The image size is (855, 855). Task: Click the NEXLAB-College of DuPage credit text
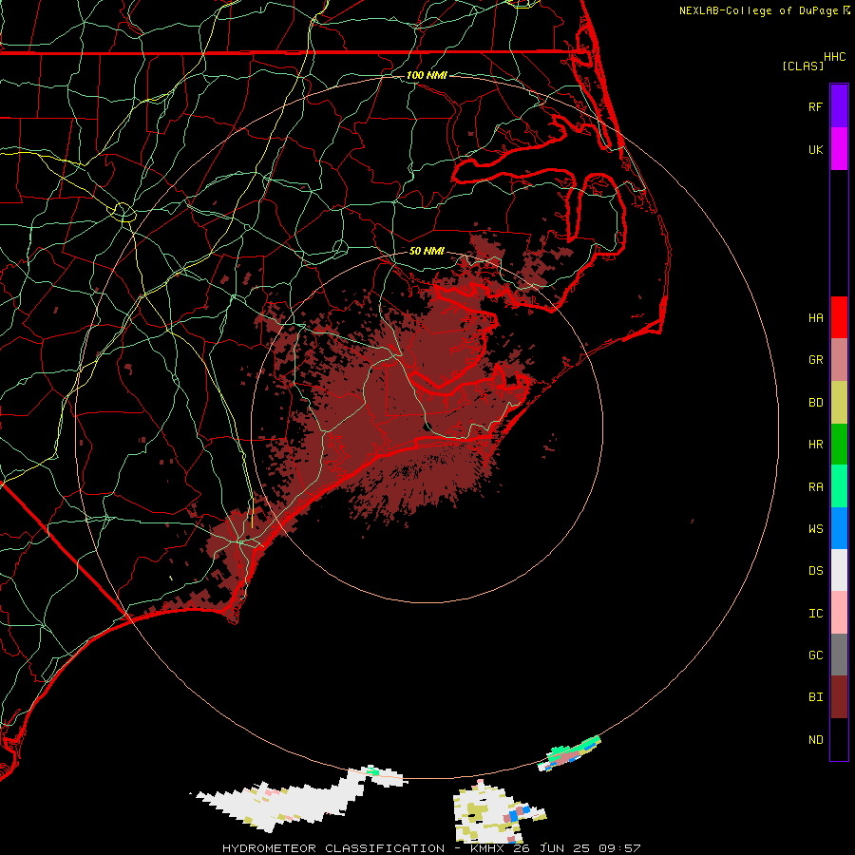758,10
